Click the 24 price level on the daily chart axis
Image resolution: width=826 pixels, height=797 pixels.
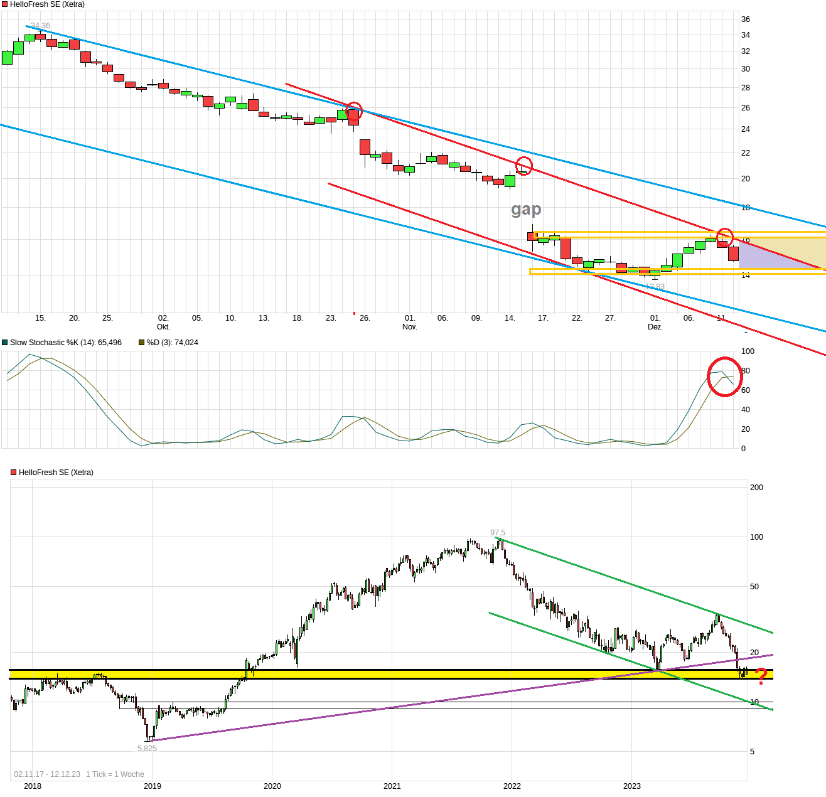pyautogui.click(x=746, y=129)
